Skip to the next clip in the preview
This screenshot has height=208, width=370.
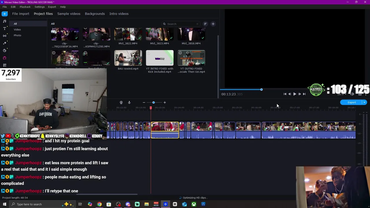(x=304, y=94)
